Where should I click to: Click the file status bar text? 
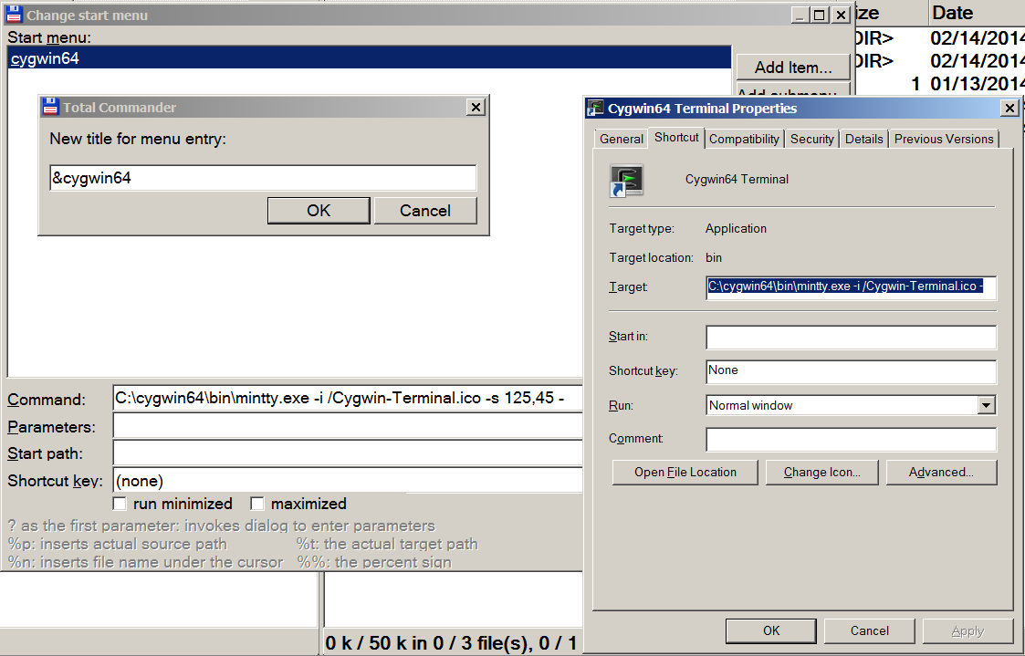pos(451,643)
